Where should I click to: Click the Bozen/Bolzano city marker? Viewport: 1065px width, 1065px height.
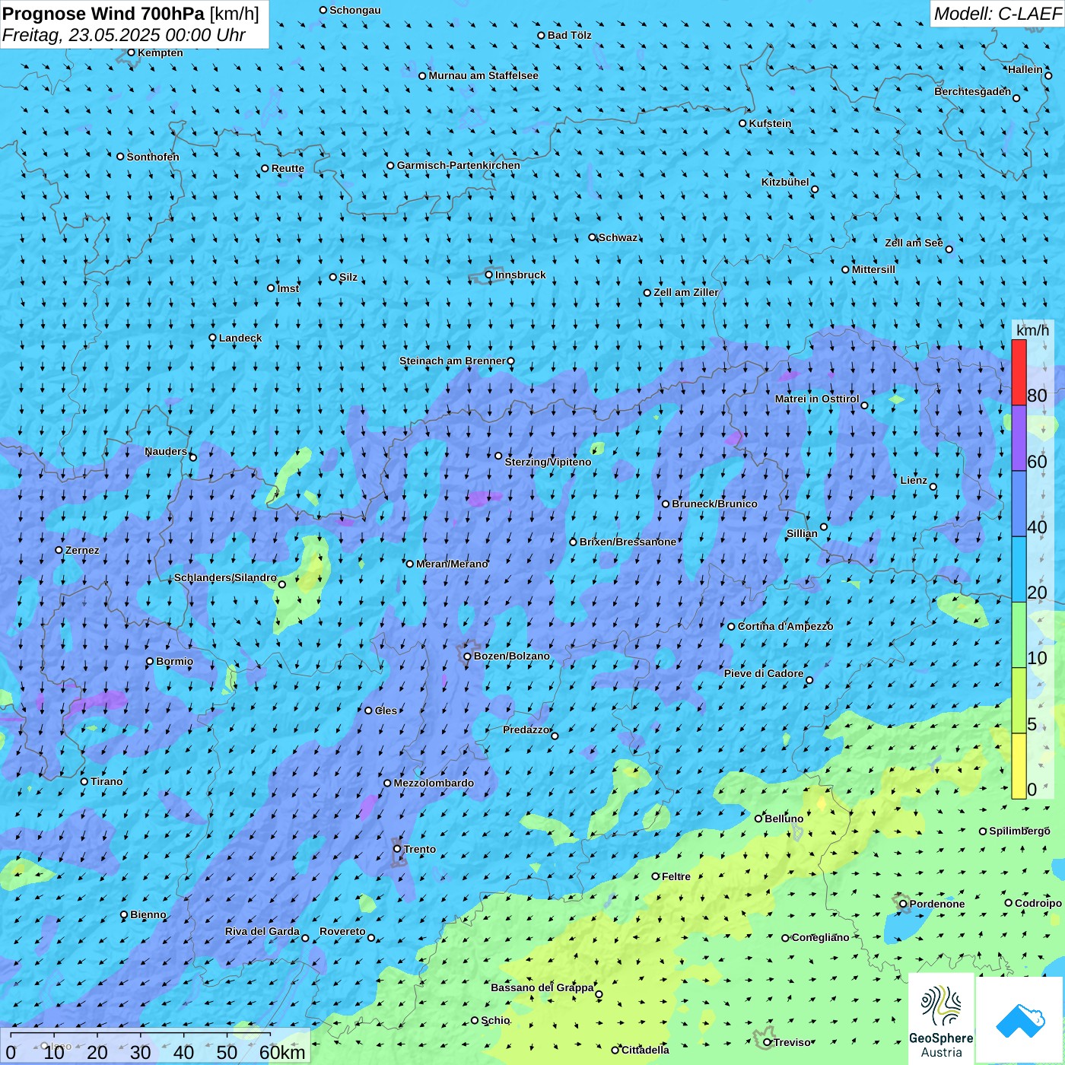point(467,656)
